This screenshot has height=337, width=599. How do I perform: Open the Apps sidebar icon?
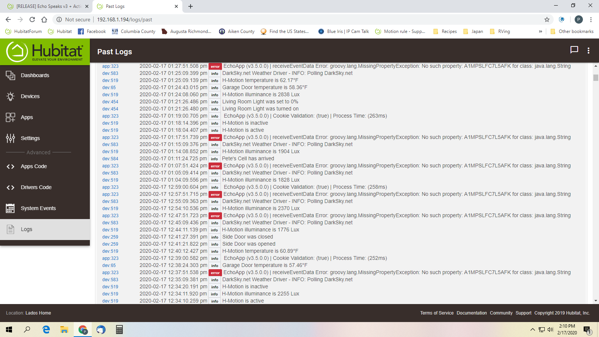point(10,117)
